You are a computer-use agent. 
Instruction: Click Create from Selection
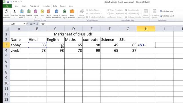pyautogui.click(x=96, y=17)
